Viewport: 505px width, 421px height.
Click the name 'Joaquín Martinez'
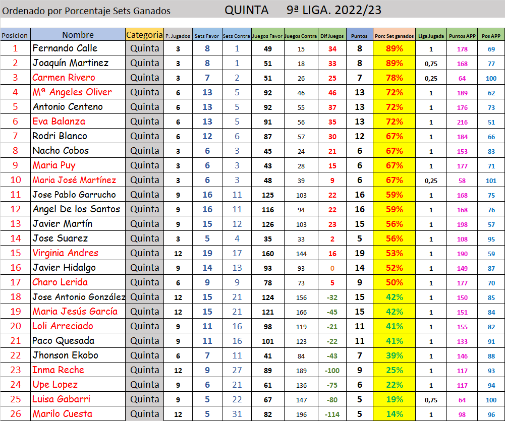tap(71, 63)
